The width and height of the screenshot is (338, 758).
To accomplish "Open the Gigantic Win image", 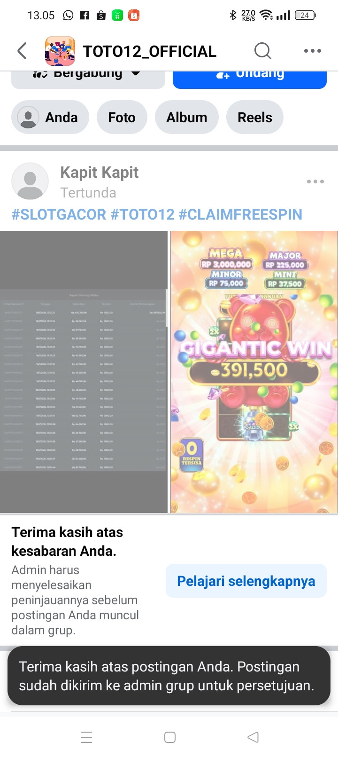I will [254, 372].
